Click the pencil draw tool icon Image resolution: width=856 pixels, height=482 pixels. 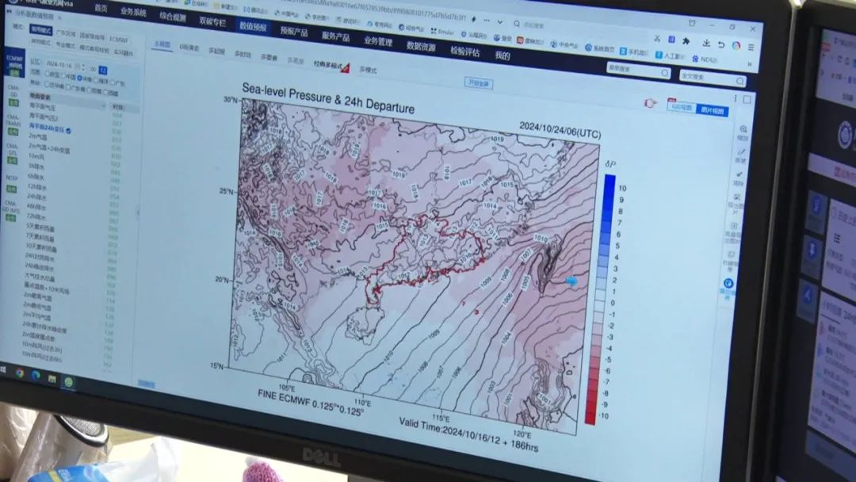(x=741, y=152)
